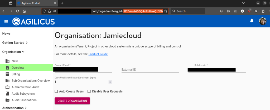Viewport: 270px width, 110px height.
Task: Click the Audit Subsystem book icon
Action: 7,94
